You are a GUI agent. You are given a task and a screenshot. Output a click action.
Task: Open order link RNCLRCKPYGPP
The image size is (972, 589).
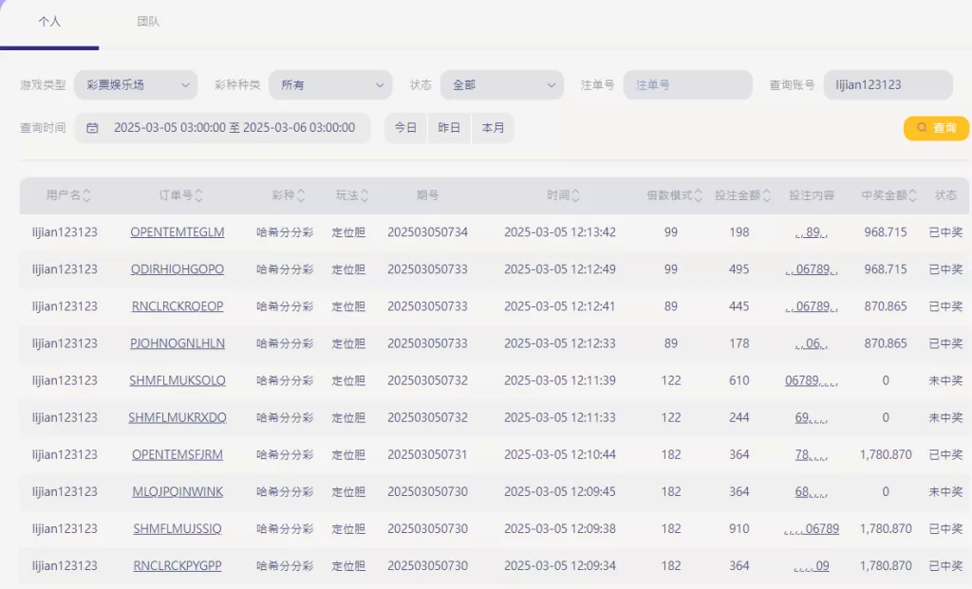pos(178,566)
